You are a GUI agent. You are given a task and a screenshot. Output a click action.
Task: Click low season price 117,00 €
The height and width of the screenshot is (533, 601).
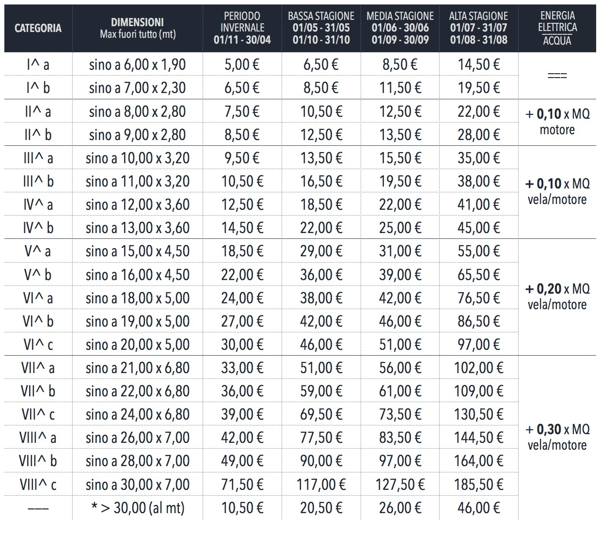tap(321, 485)
